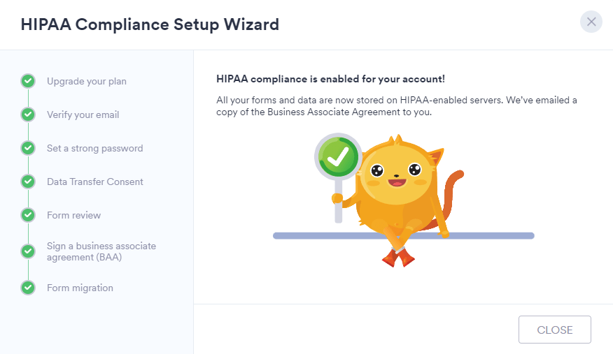Click the check icon for Data Transfer Consent

tap(28, 182)
